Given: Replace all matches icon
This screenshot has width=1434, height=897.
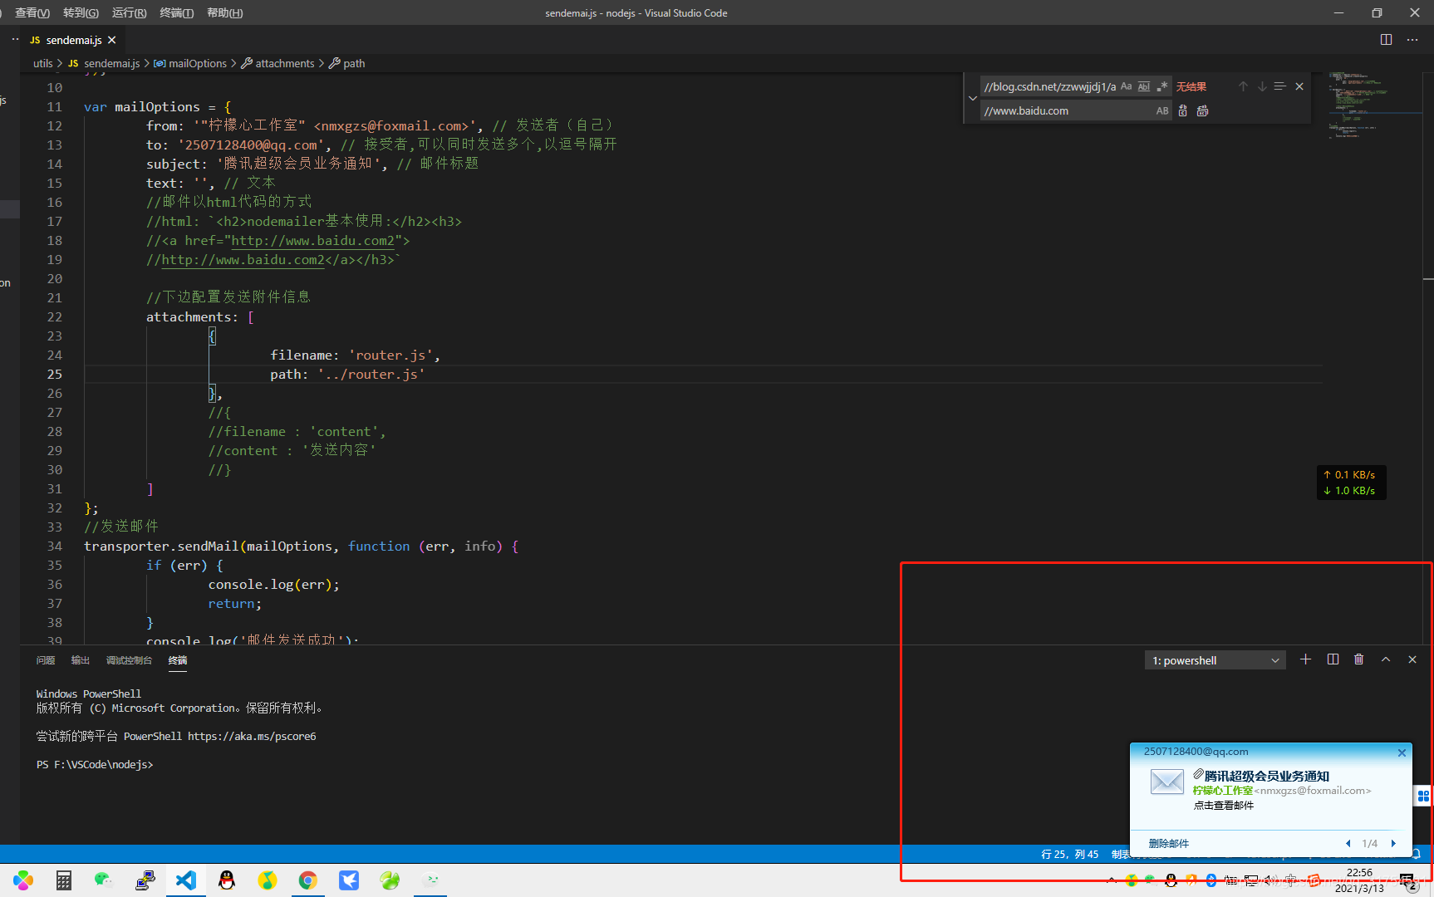Looking at the screenshot, I should tap(1202, 110).
